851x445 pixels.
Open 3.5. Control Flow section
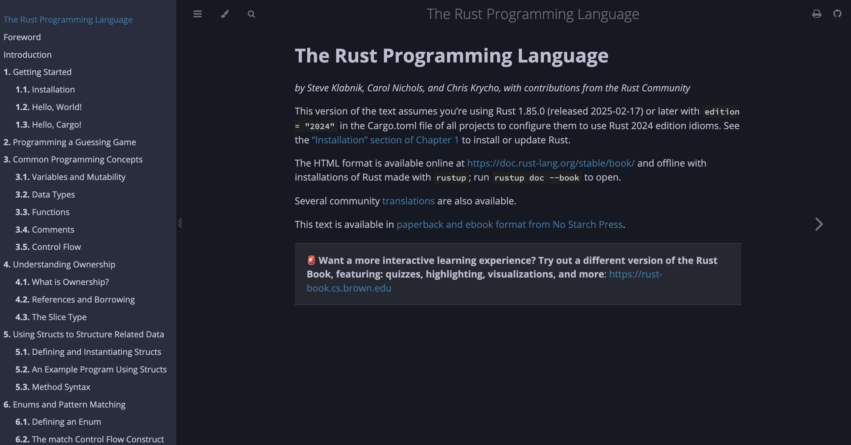click(x=48, y=247)
